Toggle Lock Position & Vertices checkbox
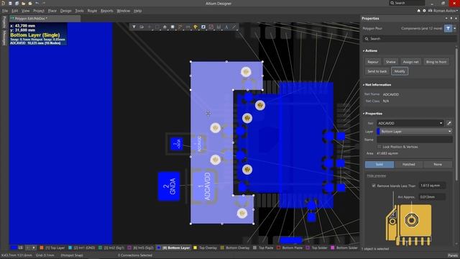Screen dimensions: 460x259 click(379, 147)
